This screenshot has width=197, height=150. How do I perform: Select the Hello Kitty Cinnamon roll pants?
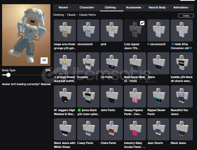182,30
